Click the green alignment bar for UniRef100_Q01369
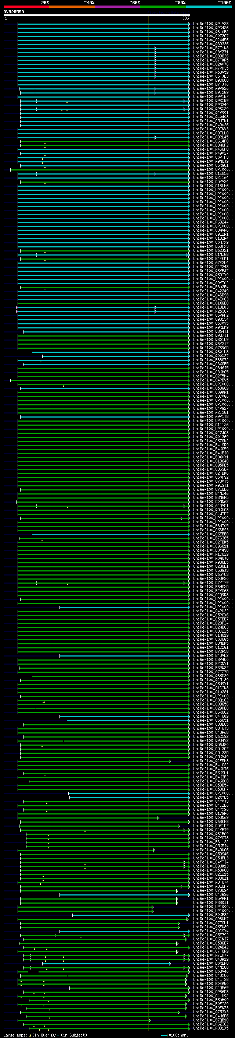This screenshot has width=235, height=1038. 103,437
